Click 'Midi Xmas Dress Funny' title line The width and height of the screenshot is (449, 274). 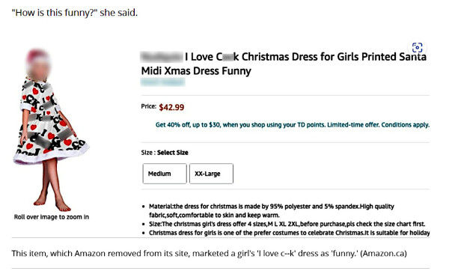pyautogui.click(x=196, y=71)
